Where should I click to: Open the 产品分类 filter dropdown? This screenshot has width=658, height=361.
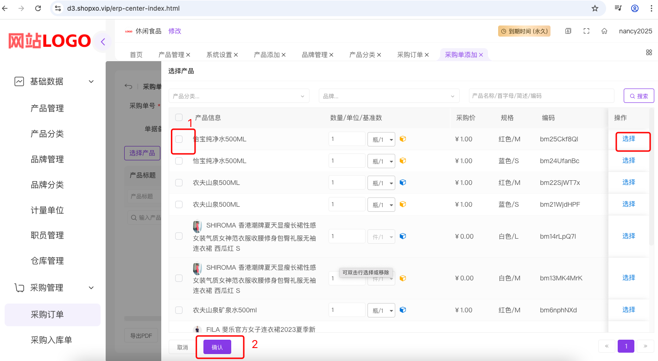(239, 96)
